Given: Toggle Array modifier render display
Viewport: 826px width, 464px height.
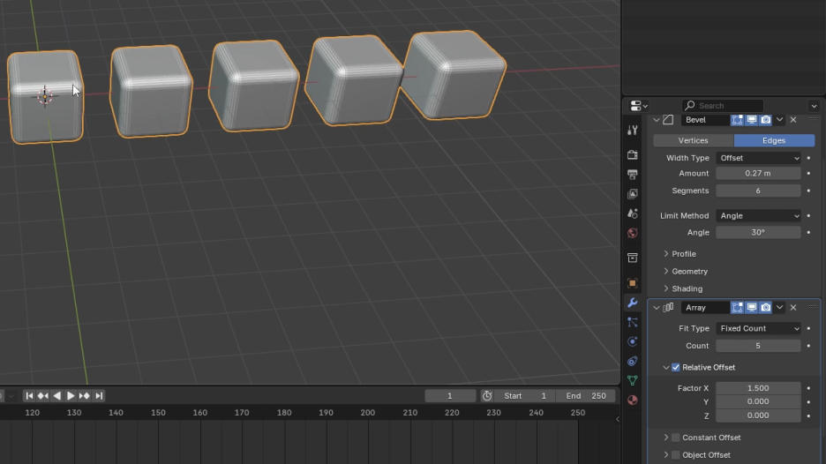Looking at the screenshot, I should click(766, 308).
